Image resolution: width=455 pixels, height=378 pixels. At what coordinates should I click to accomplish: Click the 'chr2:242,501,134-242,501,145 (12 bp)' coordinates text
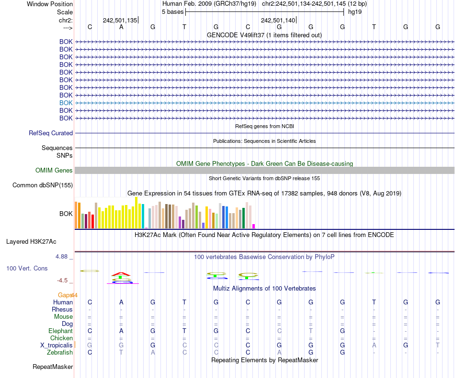coord(314,4)
